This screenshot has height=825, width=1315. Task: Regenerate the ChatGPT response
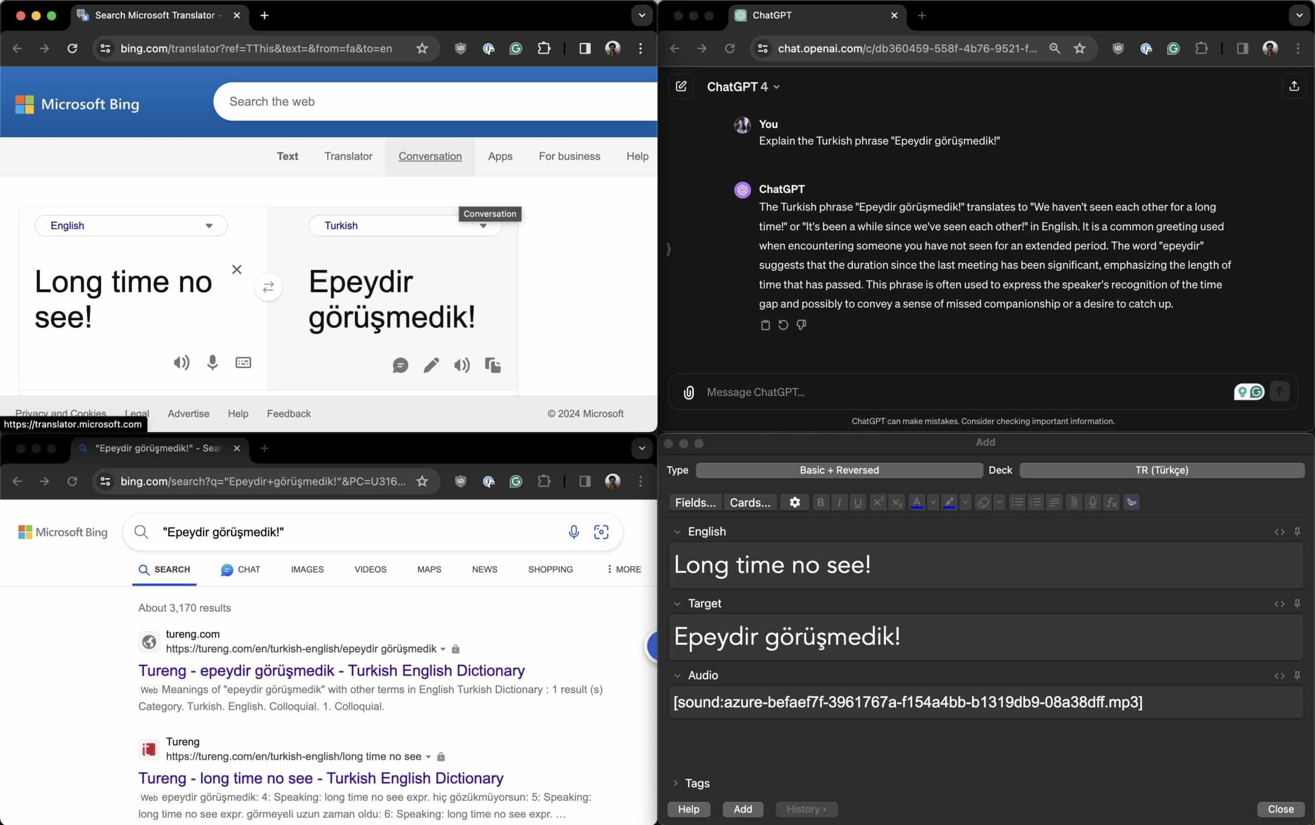782,325
